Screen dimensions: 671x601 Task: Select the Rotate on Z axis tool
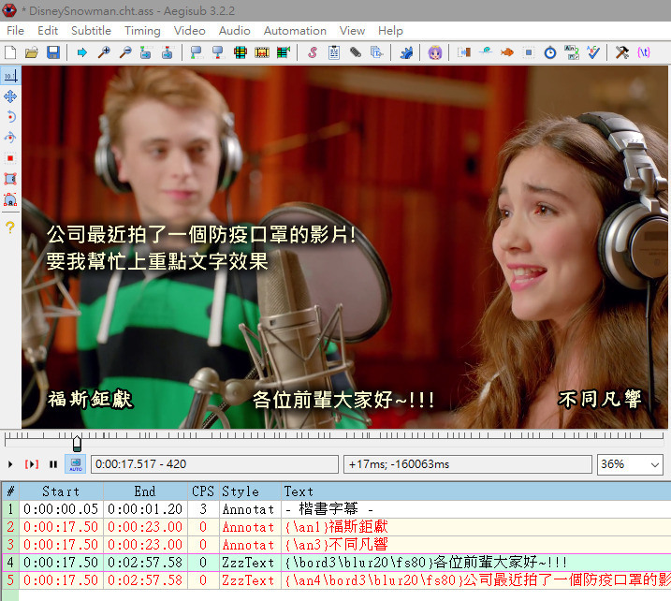click(x=10, y=117)
